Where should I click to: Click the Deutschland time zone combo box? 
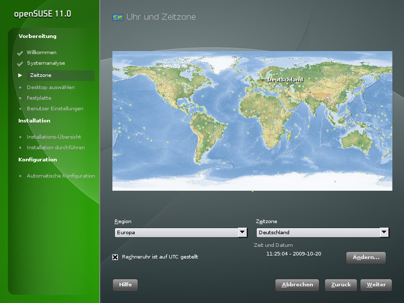point(322,233)
